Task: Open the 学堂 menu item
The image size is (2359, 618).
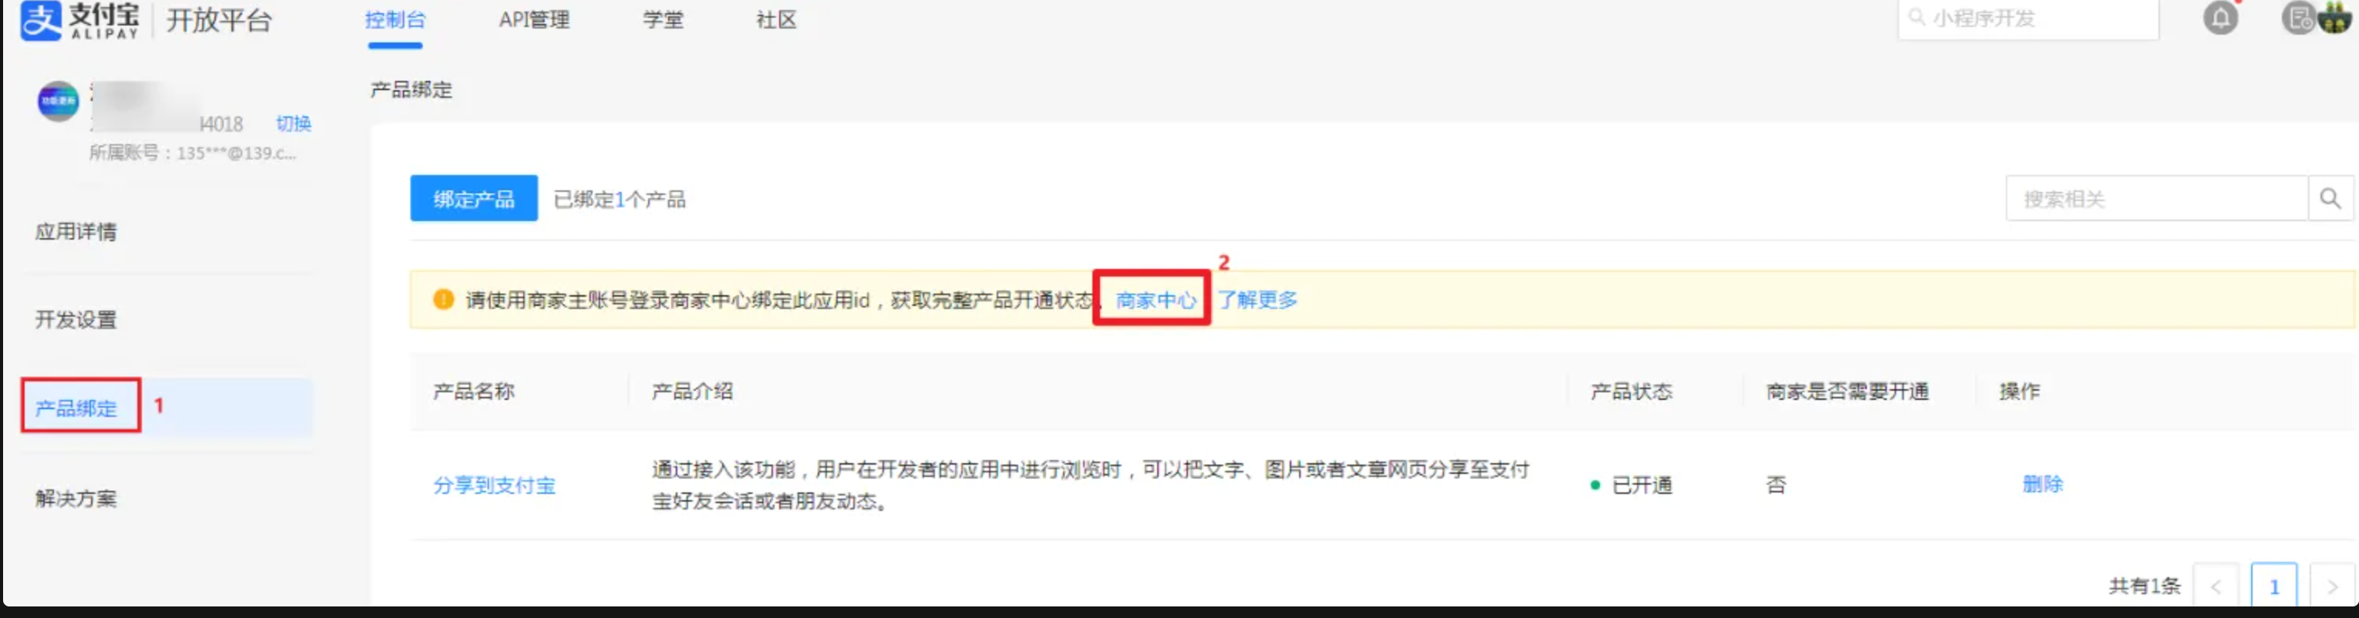Action: [663, 20]
